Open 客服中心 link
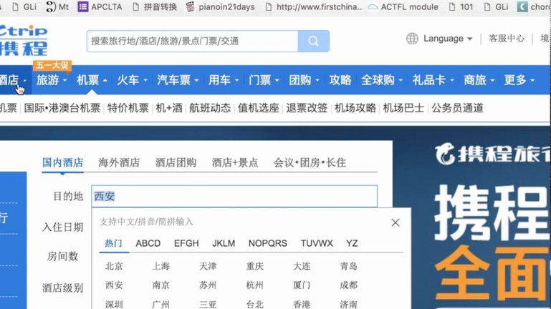 coord(507,38)
